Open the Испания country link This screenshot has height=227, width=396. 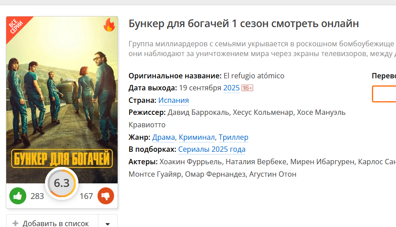(174, 100)
